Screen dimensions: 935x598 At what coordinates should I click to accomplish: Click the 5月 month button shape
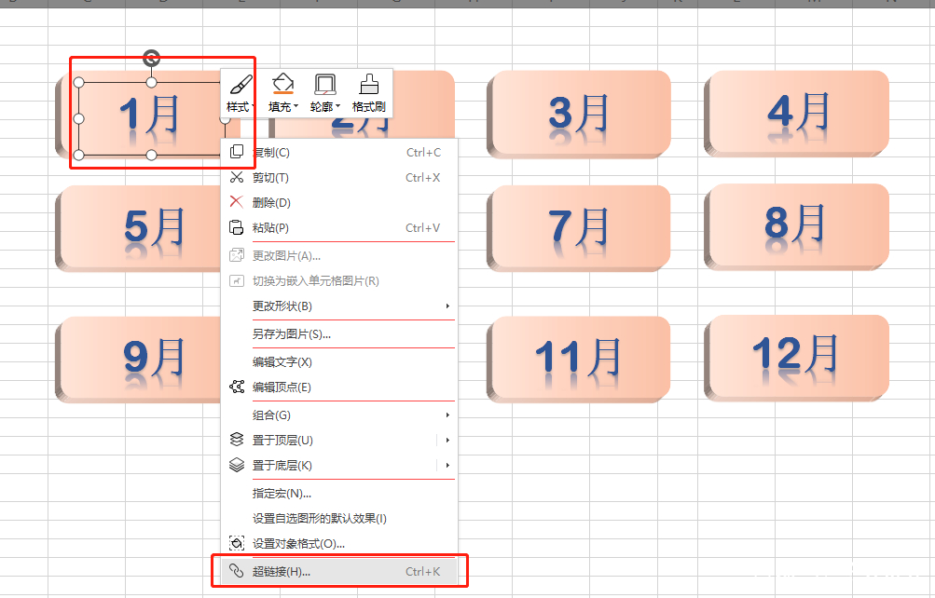[138, 227]
